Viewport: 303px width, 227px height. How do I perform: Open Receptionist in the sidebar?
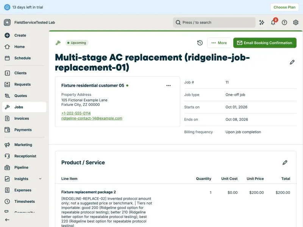coord(24,156)
